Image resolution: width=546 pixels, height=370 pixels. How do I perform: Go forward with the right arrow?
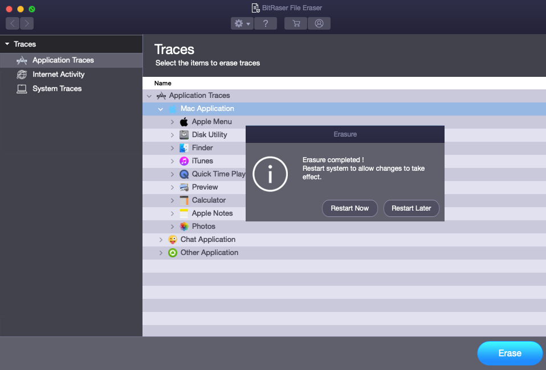click(x=27, y=23)
